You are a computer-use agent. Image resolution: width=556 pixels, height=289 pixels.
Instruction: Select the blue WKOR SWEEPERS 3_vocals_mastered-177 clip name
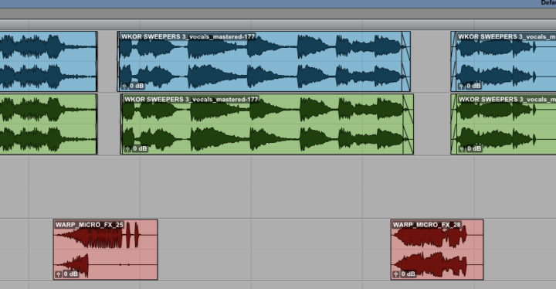coord(188,36)
